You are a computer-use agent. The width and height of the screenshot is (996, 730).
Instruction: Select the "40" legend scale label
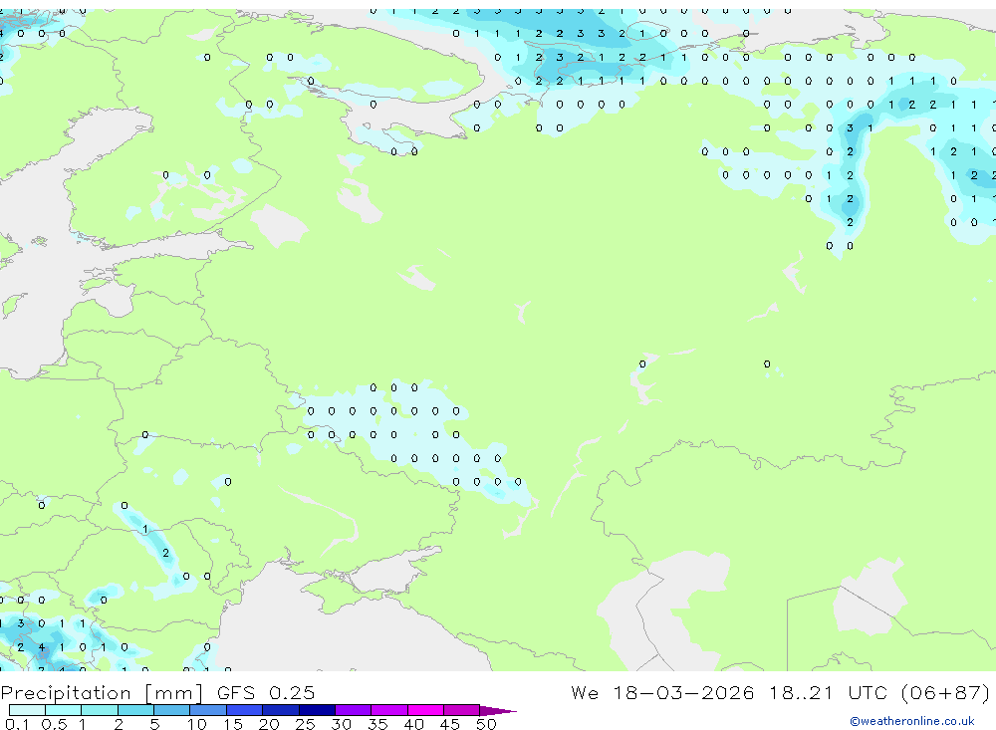(413, 724)
